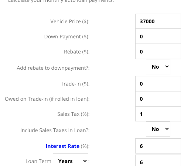Open the blue Interest Rate link
Image resolution: width=191 pixels, height=166 pixels.
(x=62, y=146)
